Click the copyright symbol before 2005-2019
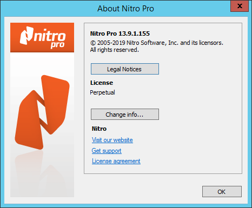Screen dimensions: 252x208 93,43
